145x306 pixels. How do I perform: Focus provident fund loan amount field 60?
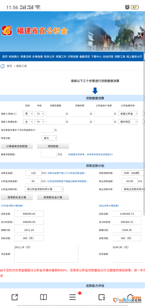pos(33,181)
